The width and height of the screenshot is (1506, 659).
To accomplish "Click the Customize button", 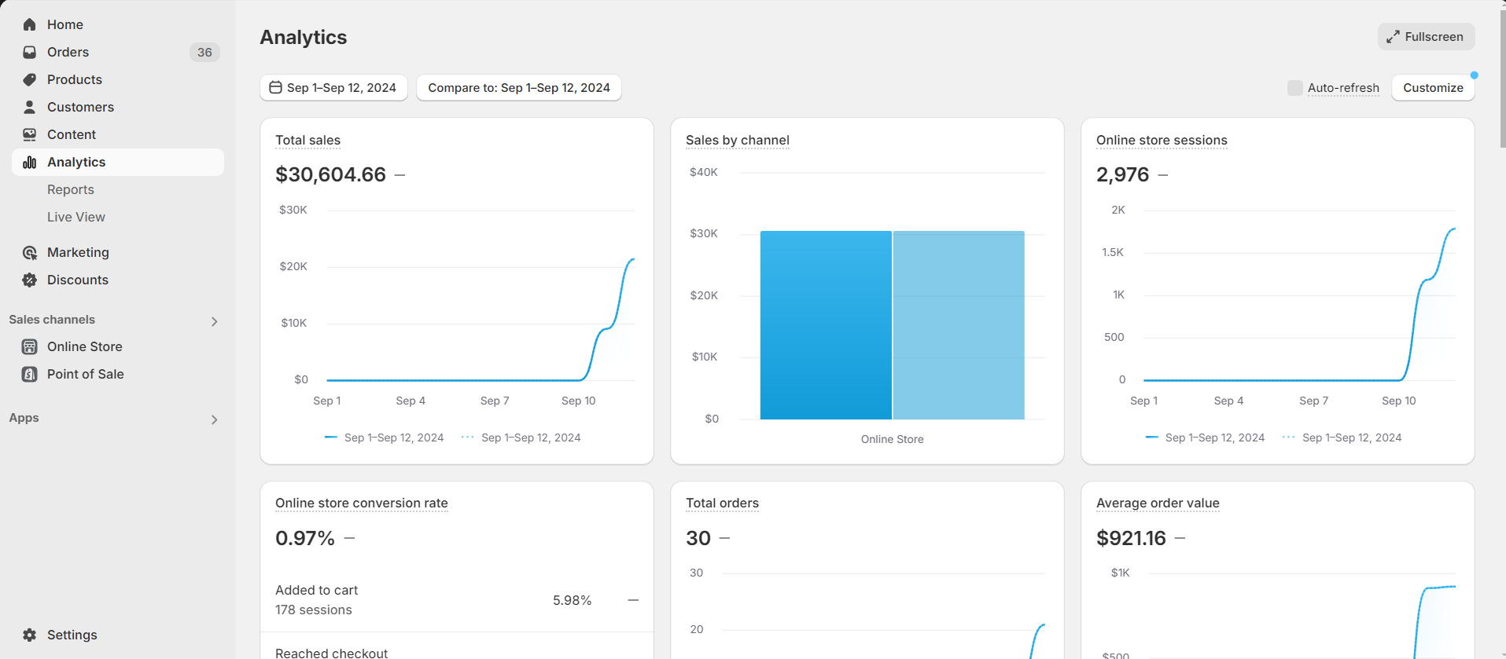I will pos(1432,88).
